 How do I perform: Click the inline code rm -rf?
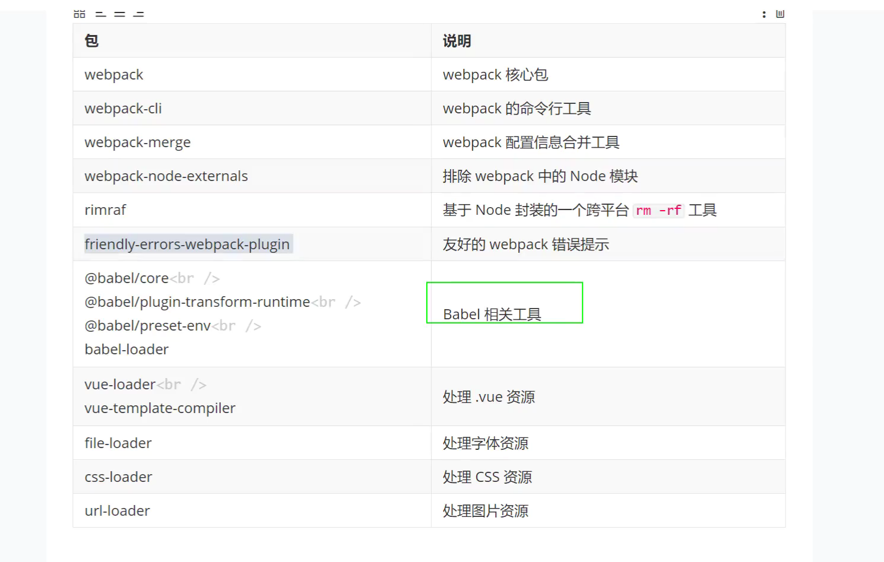658,211
